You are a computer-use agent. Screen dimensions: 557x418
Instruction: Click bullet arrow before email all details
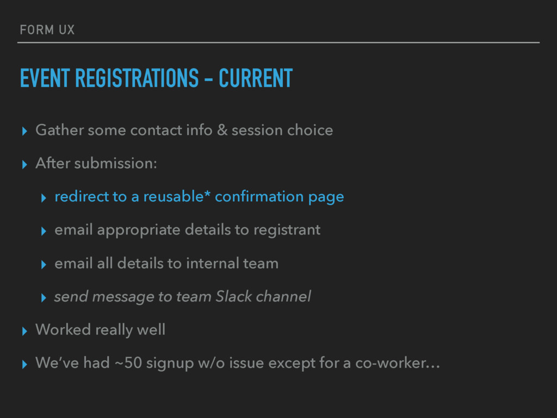44,265
